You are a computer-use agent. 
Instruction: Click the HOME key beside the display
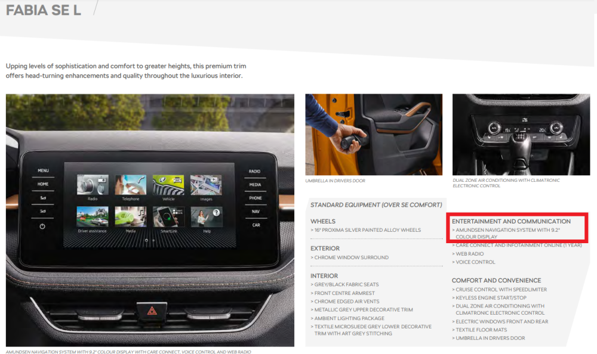click(43, 184)
